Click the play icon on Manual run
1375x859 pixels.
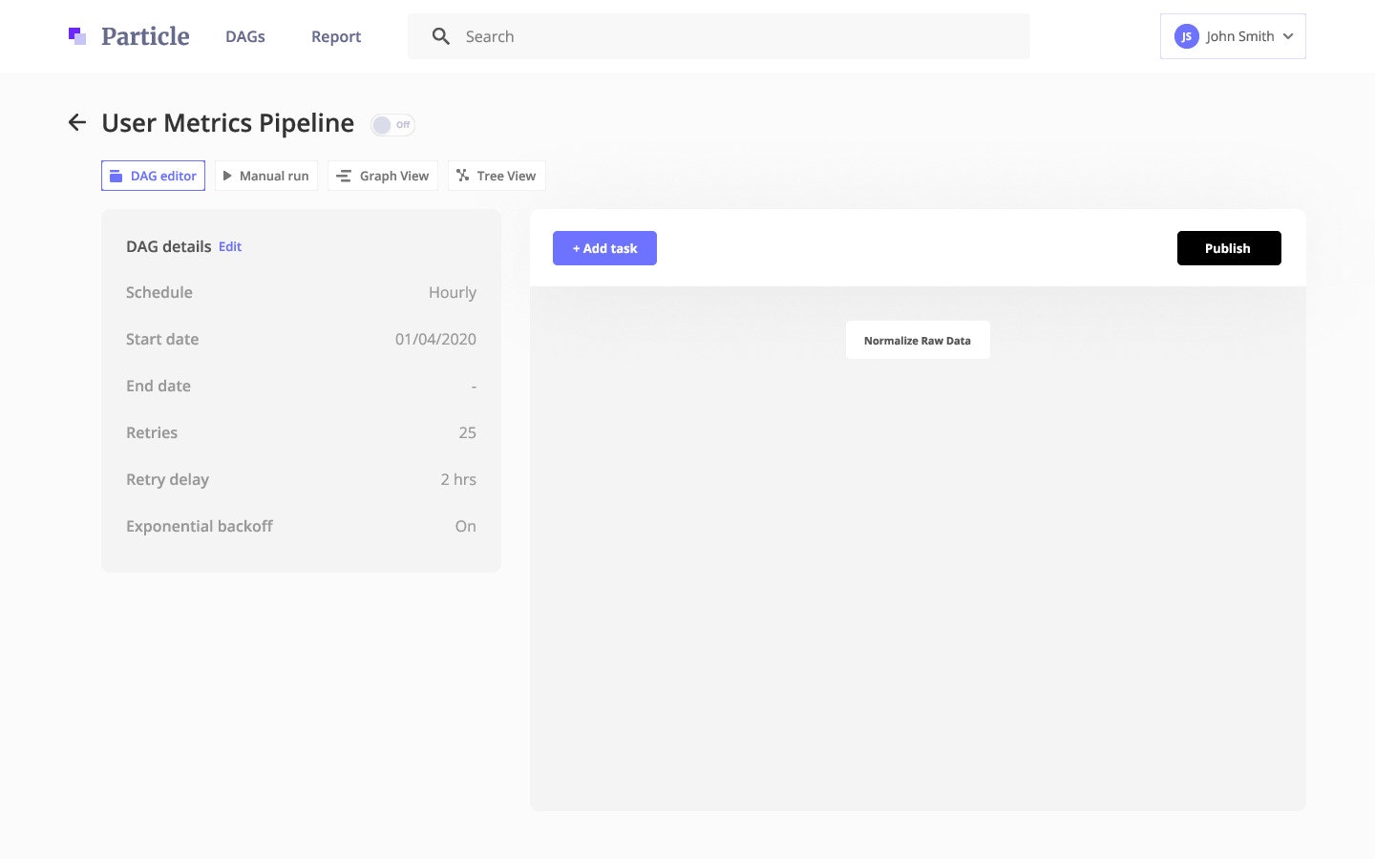pos(228,176)
